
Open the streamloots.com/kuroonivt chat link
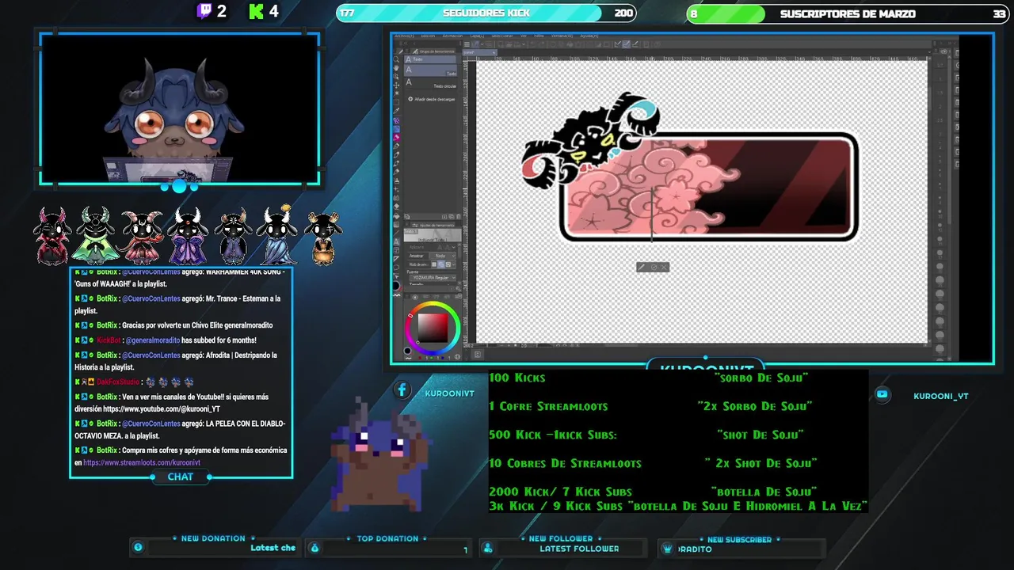click(142, 463)
